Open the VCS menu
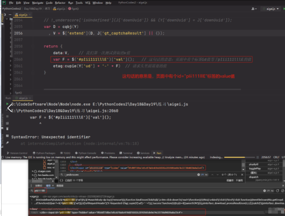The height and width of the screenshot is (216, 285). click(x=87, y=3)
